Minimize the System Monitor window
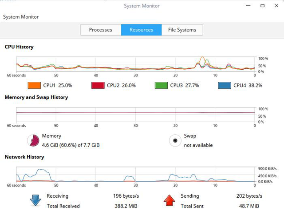The height and width of the screenshot is (215, 284). pos(248,6)
